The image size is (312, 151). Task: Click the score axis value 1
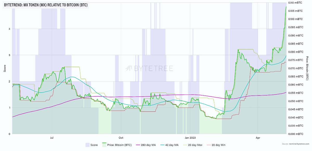coord(9,108)
